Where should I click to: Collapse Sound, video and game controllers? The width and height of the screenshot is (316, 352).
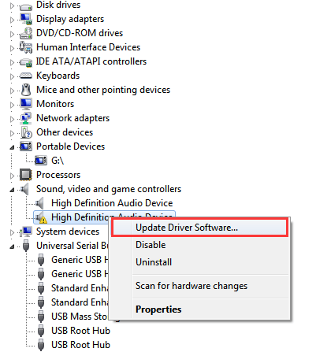point(12,190)
